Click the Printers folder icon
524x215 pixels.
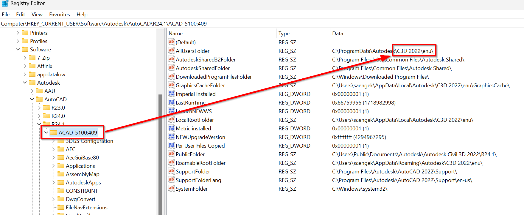point(25,33)
